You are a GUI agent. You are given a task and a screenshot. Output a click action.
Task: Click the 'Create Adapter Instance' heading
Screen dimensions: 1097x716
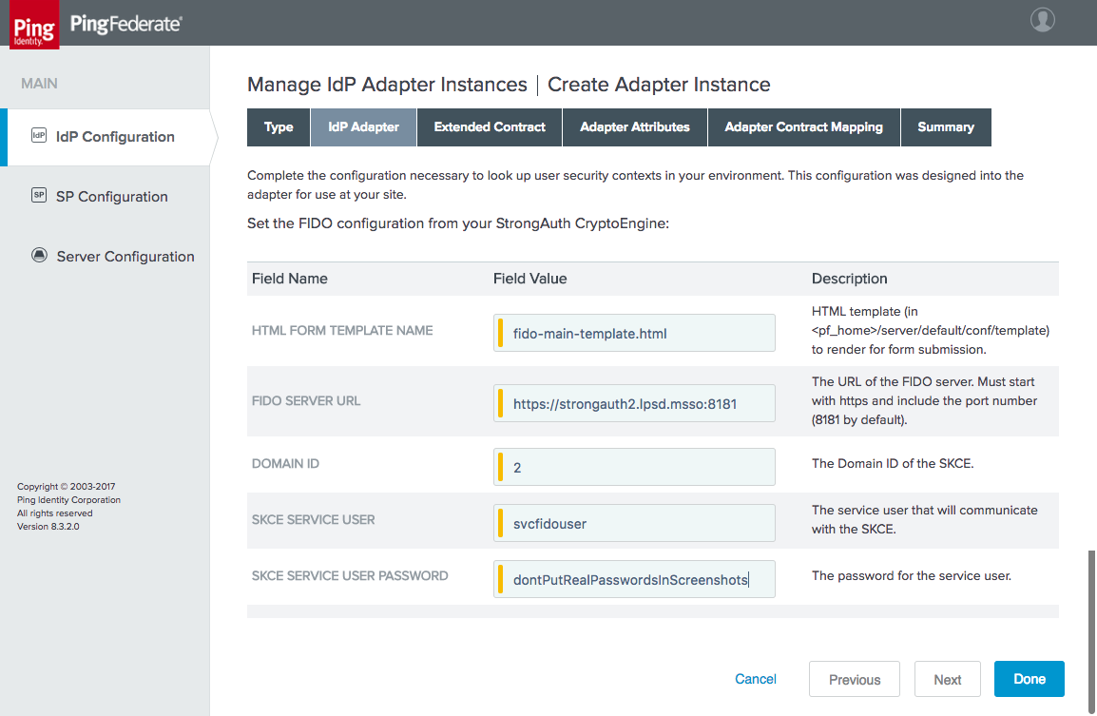(x=659, y=85)
